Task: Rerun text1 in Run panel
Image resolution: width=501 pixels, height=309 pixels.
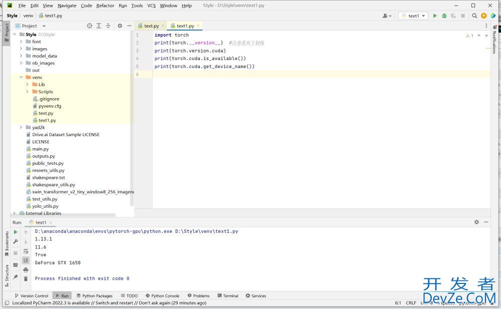Action: click(16, 232)
